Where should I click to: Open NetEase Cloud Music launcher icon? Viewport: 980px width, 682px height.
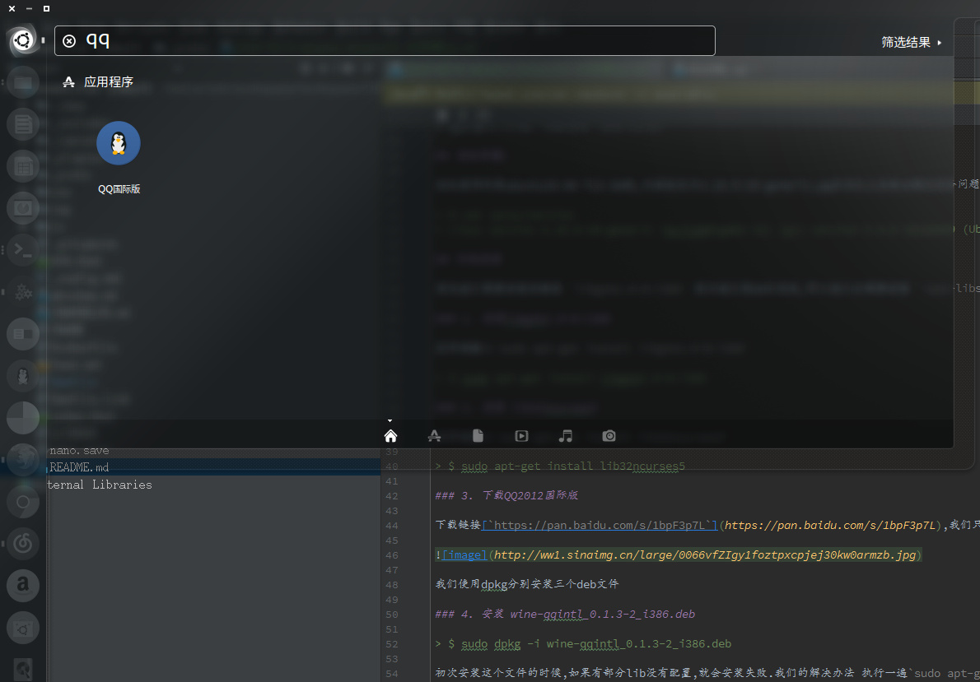coord(22,543)
